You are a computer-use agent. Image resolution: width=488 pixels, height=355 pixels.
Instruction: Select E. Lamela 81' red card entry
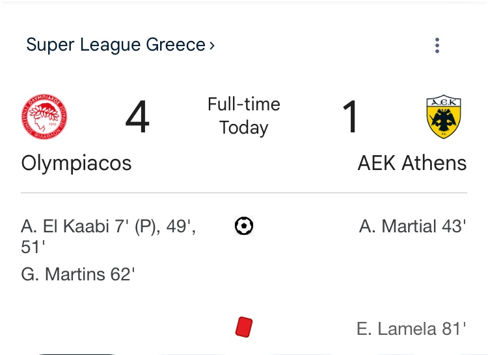tap(411, 328)
